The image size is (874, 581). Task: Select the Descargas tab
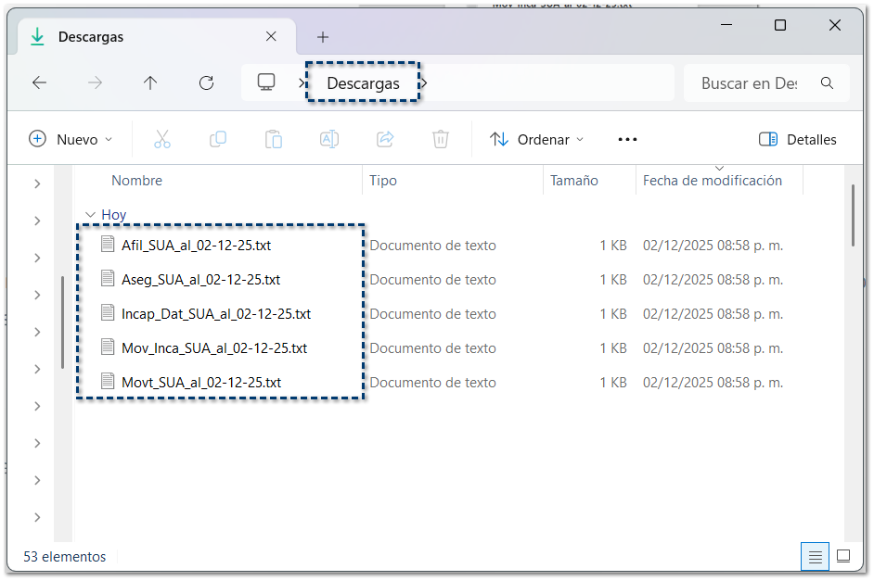point(157,37)
